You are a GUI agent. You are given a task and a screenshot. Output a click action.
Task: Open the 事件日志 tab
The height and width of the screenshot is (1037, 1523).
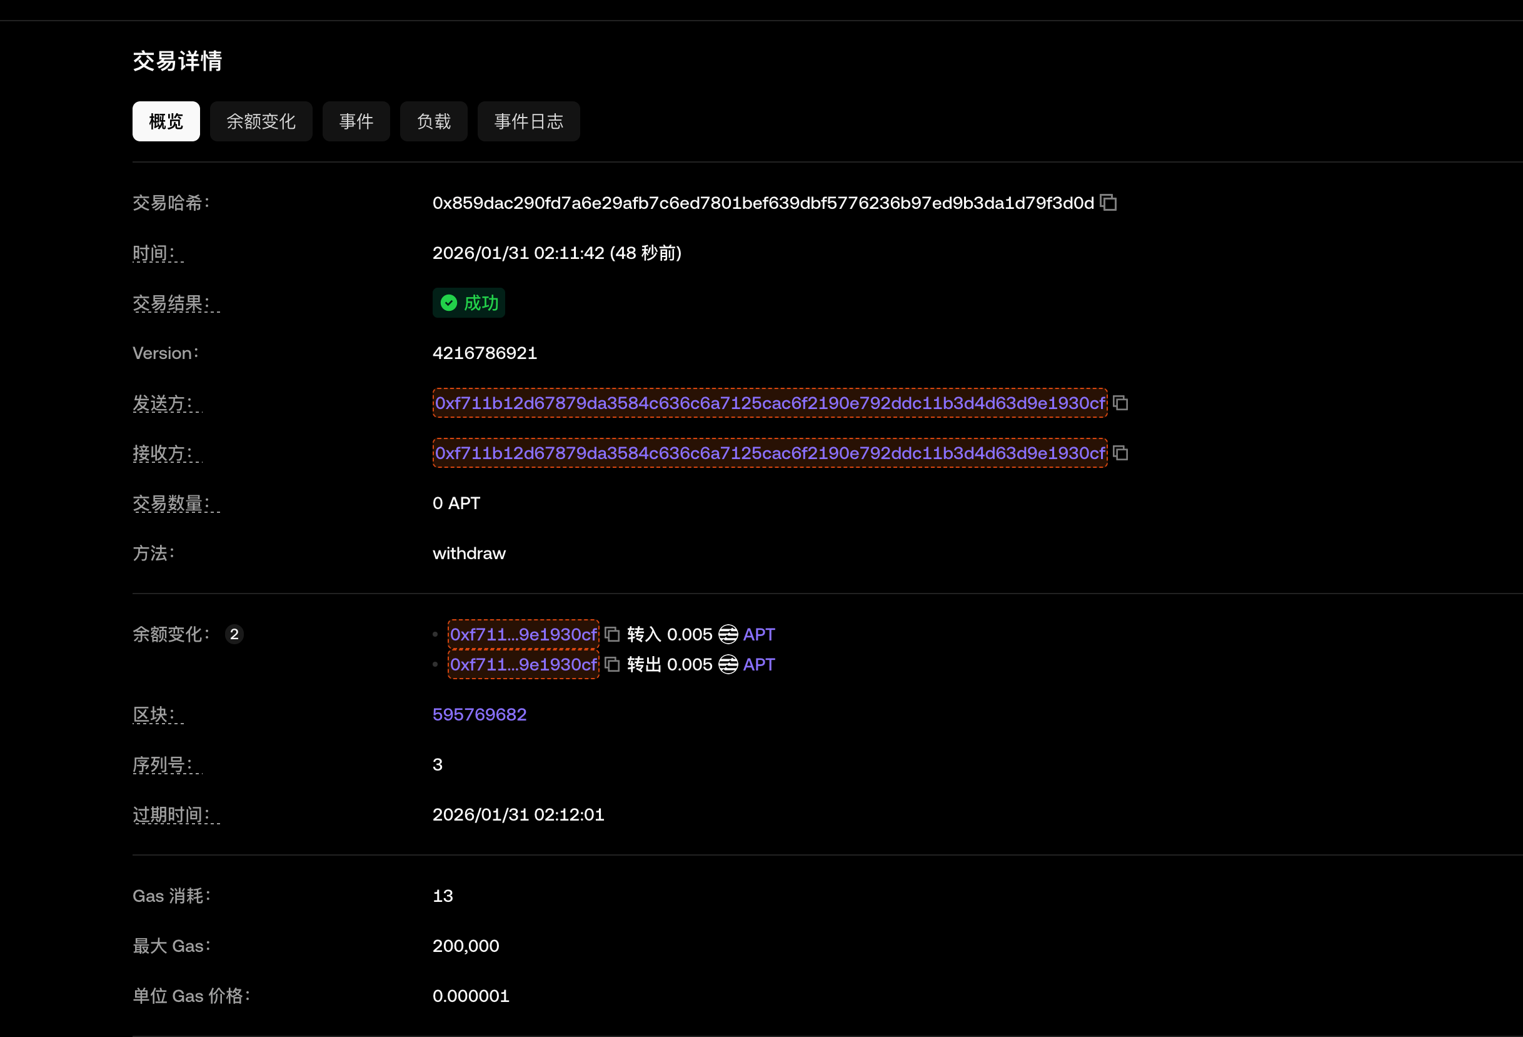coord(528,121)
